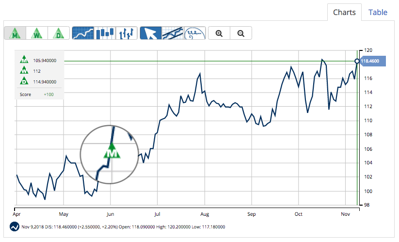Click the Score +100 value
Viewport: 399px width, 242px height.
pyautogui.click(x=48, y=95)
